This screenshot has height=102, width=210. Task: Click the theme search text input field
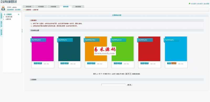[x=113, y=85]
